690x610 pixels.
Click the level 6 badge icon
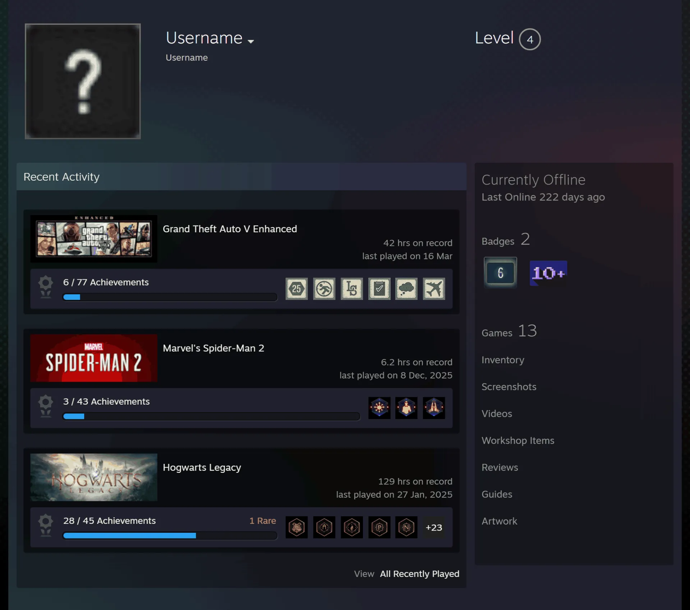click(500, 273)
